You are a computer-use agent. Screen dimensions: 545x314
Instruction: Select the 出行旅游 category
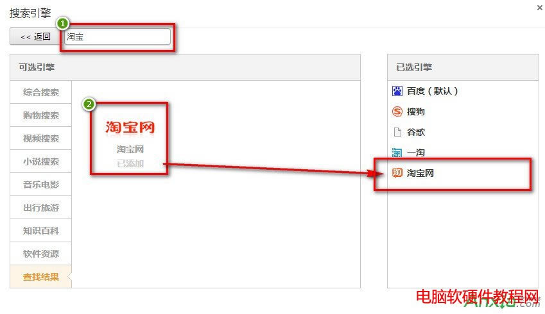[x=40, y=208]
